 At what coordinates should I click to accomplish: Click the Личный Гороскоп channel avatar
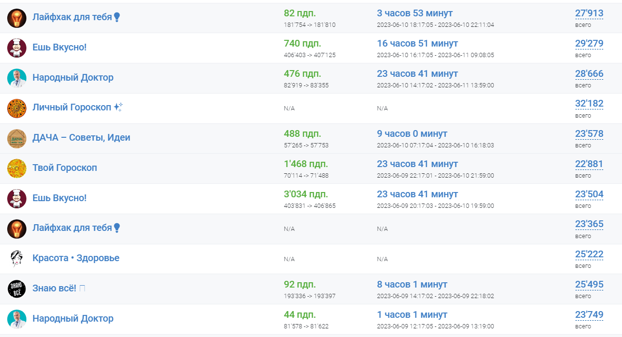coord(17,108)
